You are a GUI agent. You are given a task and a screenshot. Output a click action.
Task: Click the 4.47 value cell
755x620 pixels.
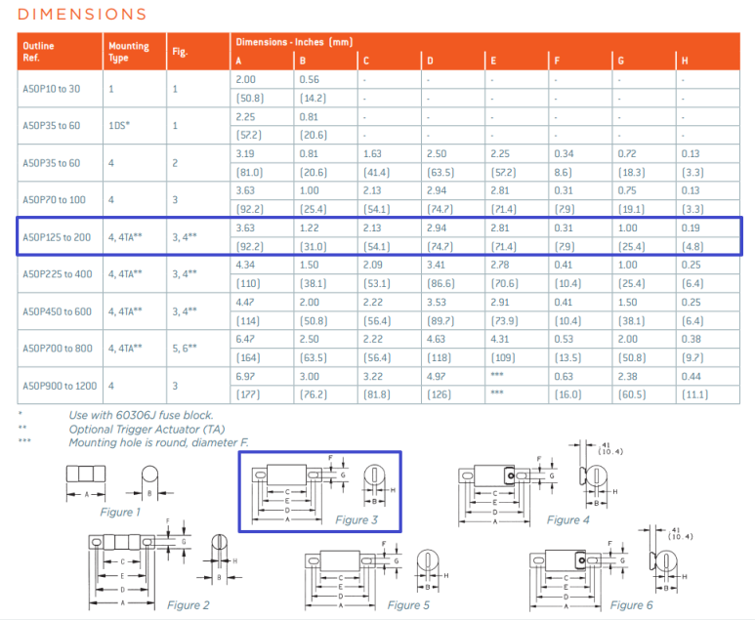[263, 303]
